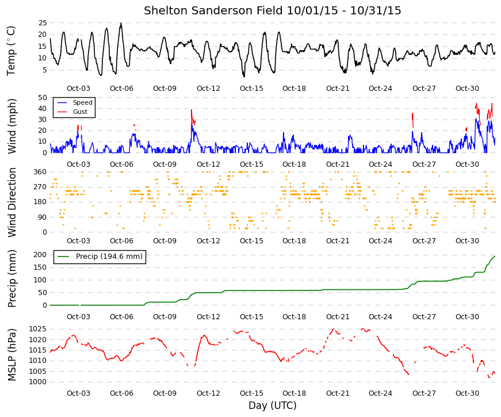
Task: Click Oct-27 tick under MSLP chart
Action: [x=424, y=393]
